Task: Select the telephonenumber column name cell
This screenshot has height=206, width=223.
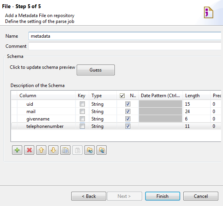Action: coord(46,126)
